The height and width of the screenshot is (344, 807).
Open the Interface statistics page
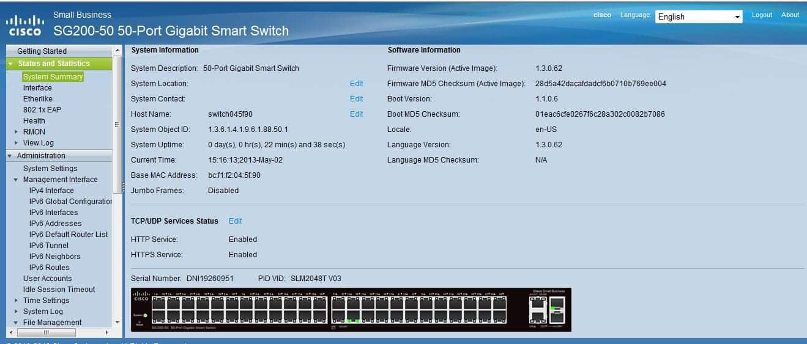(37, 88)
